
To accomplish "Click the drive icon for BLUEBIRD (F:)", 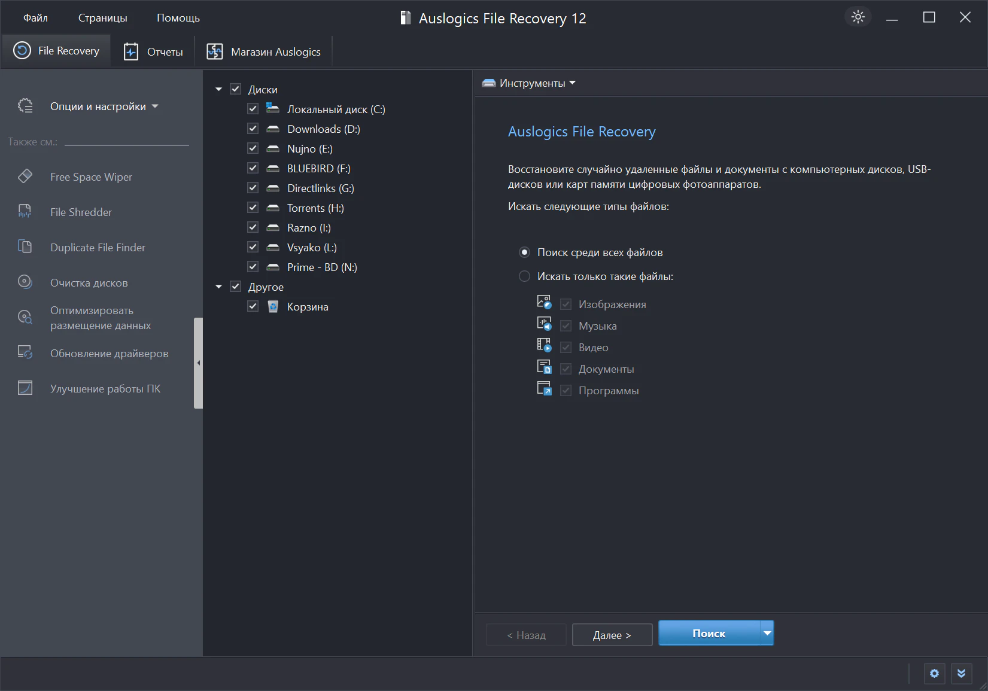I will 273,168.
